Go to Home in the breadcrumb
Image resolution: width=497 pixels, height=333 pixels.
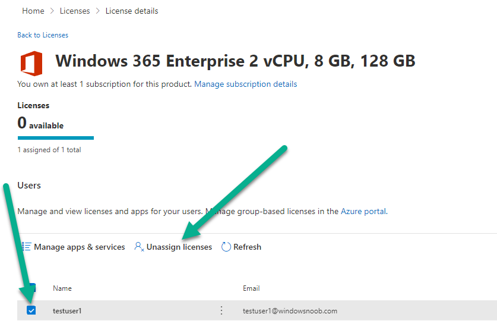tap(33, 11)
